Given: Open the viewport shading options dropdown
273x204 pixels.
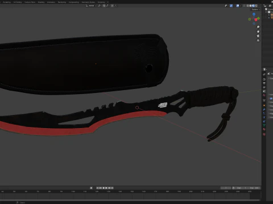Looking at the screenshot, I should pyautogui.click(x=259, y=6).
